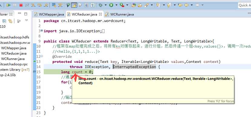251x117 pixels.
Task: Click the Drop to Frame icon
Action: coord(54,5)
